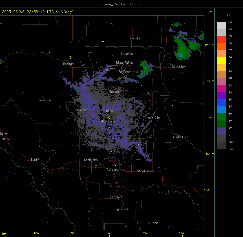243x237 pixels.
Task: Click the -50 tick label on vertical axis
Action: [x=207, y=154]
